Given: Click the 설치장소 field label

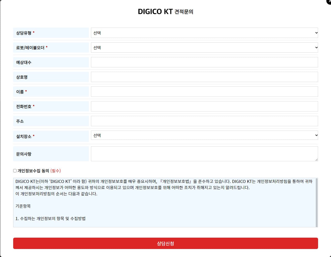Looking at the screenshot, I should tap(24, 136).
